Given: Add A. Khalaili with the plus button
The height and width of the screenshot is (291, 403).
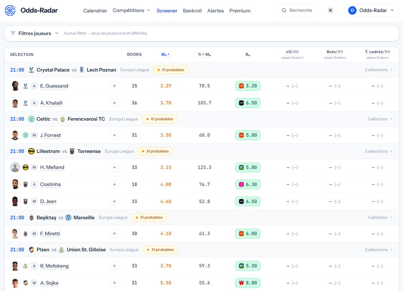Looking at the screenshot, I should [x=115, y=103].
